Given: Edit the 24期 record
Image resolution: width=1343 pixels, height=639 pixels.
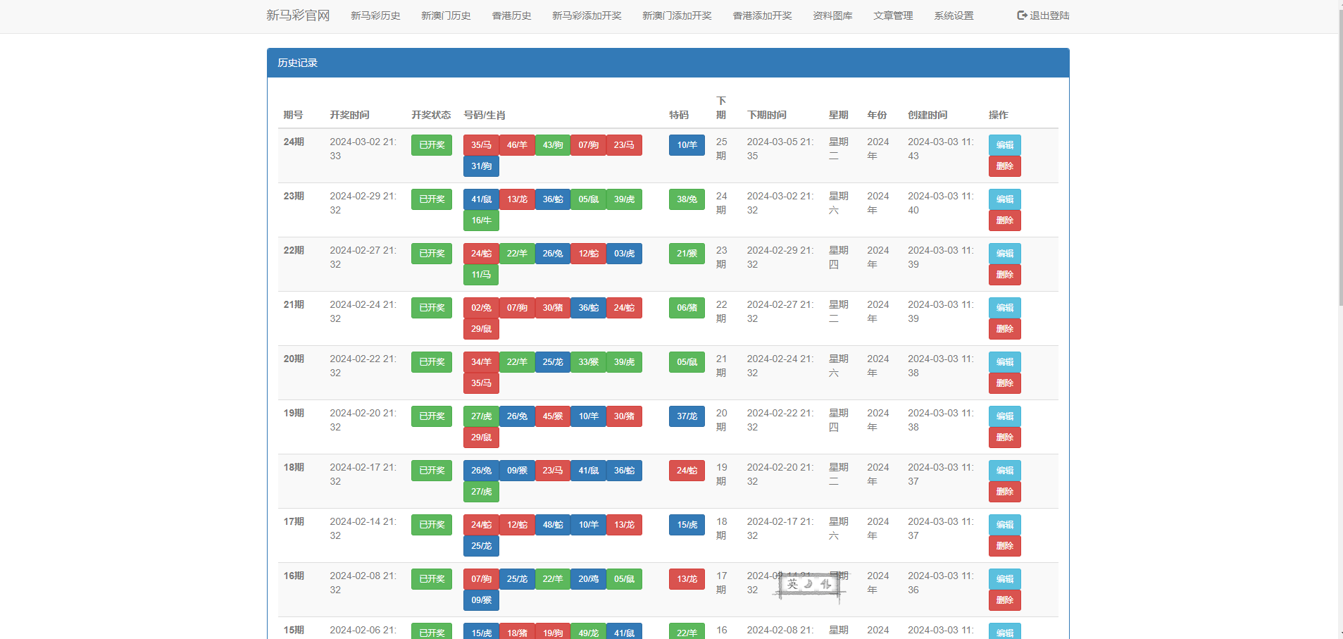Looking at the screenshot, I should tap(1004, 145).
